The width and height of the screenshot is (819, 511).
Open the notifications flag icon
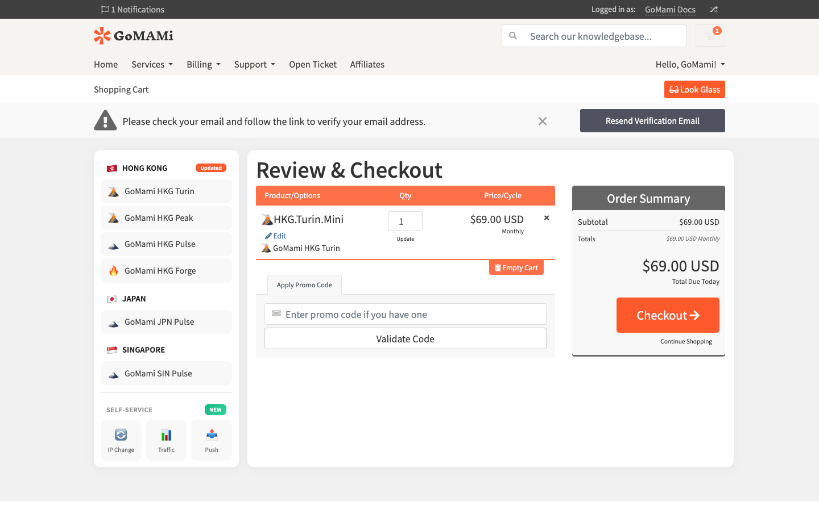tap(105, 9)
